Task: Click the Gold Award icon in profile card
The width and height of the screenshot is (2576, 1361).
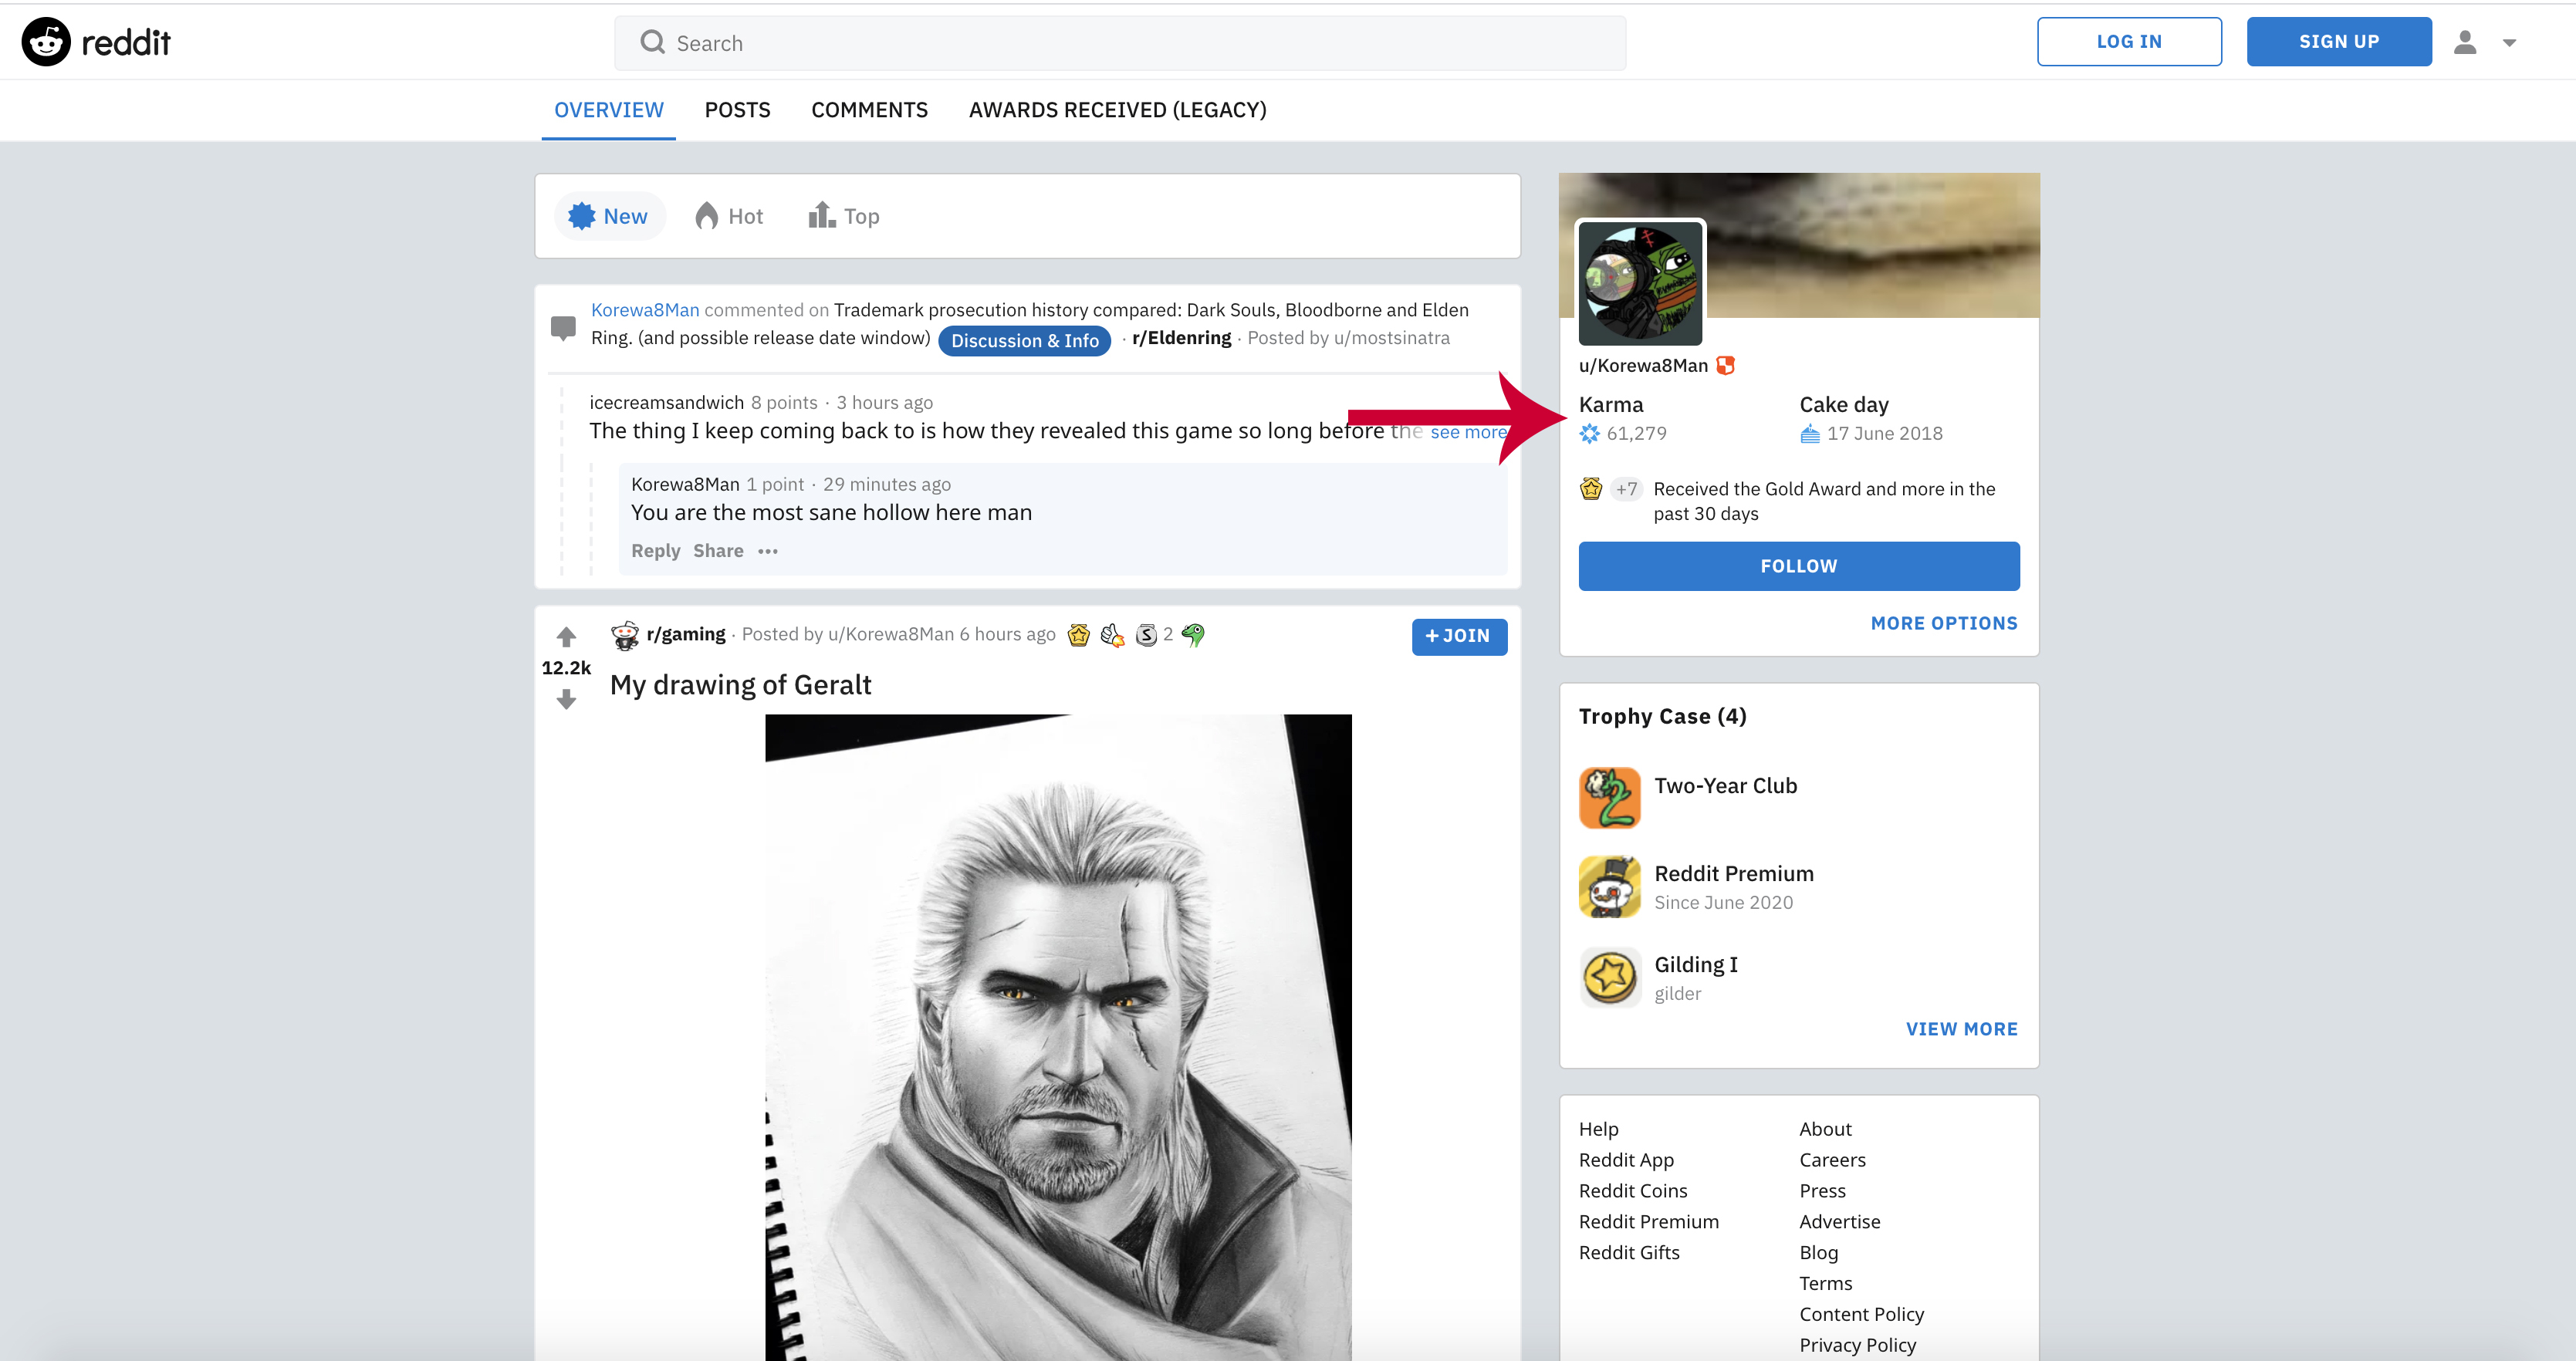Action: click(1591, 489)
